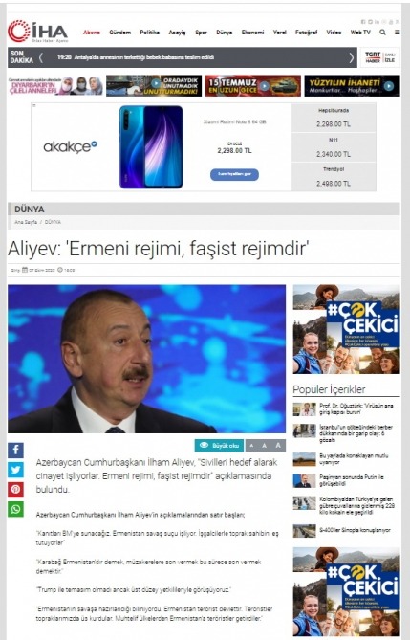The image size is (410, 640).
Task: Show previous breaking news headline arrow
Action: click(x=41, y=57)
